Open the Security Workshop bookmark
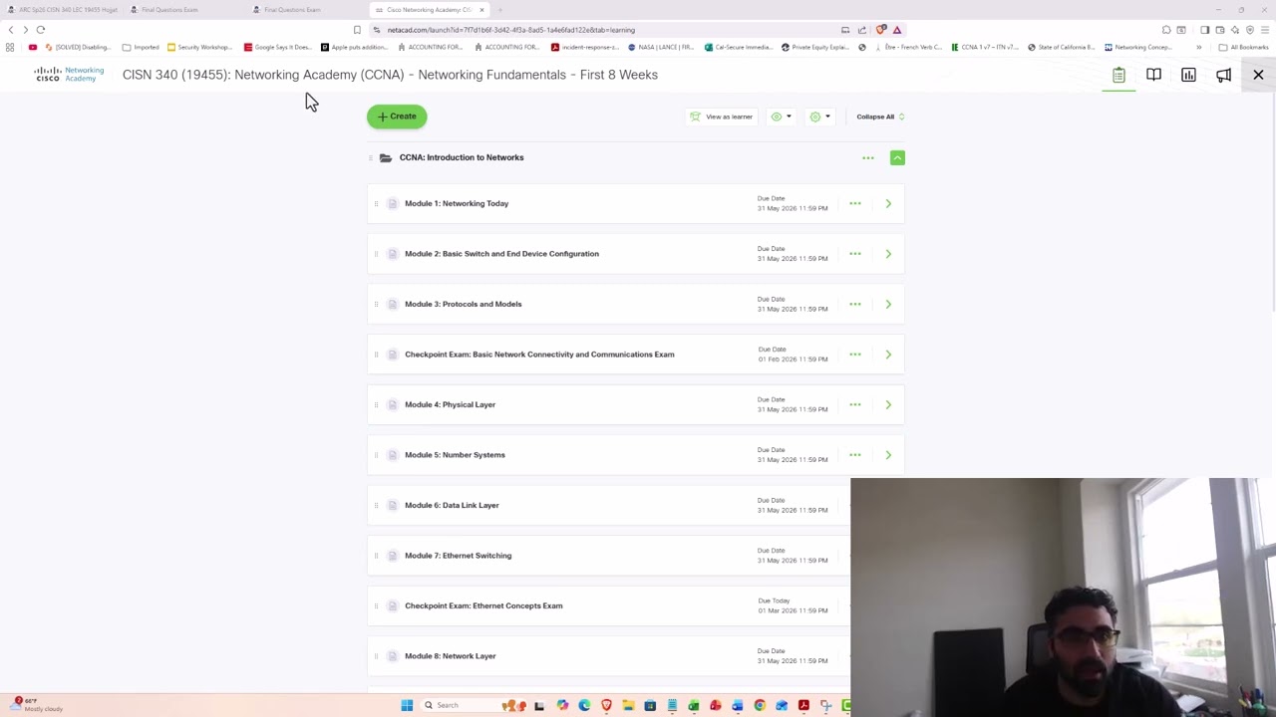Screen dimensions: 1276x717 (199, 47)
